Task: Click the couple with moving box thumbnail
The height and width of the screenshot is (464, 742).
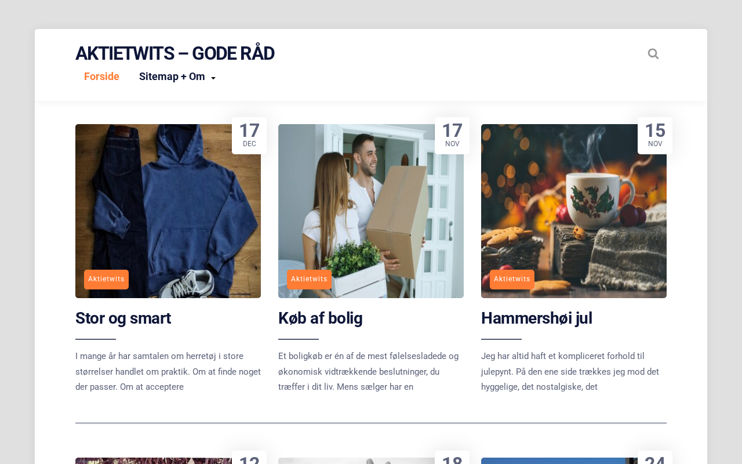Action: point(371,211)
